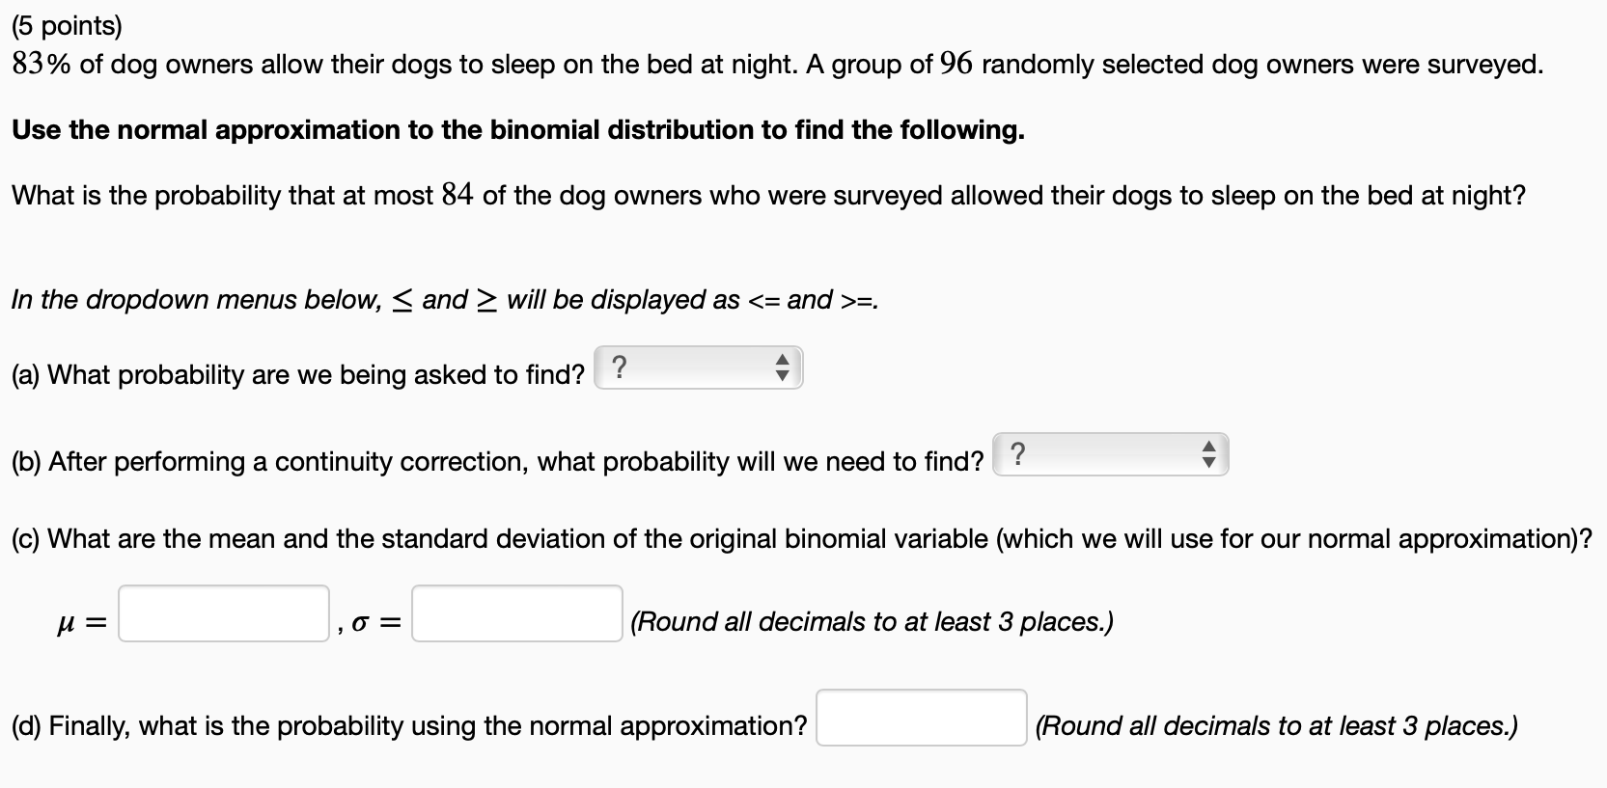The image size is (1607, 788).
Task: Click the up-down arrows on part (a) dropdown
Action: 783,367
